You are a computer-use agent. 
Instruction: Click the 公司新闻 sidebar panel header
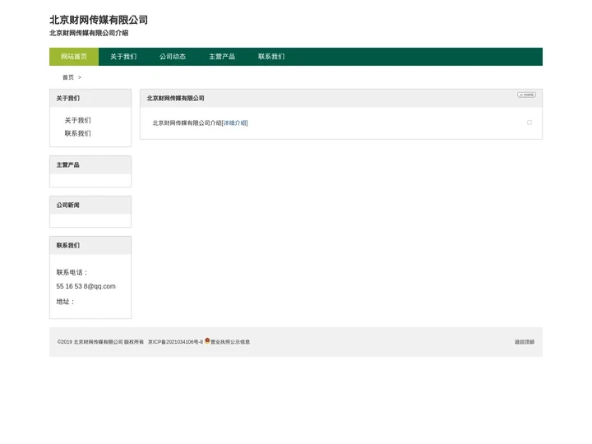click(x=90, y=205)
